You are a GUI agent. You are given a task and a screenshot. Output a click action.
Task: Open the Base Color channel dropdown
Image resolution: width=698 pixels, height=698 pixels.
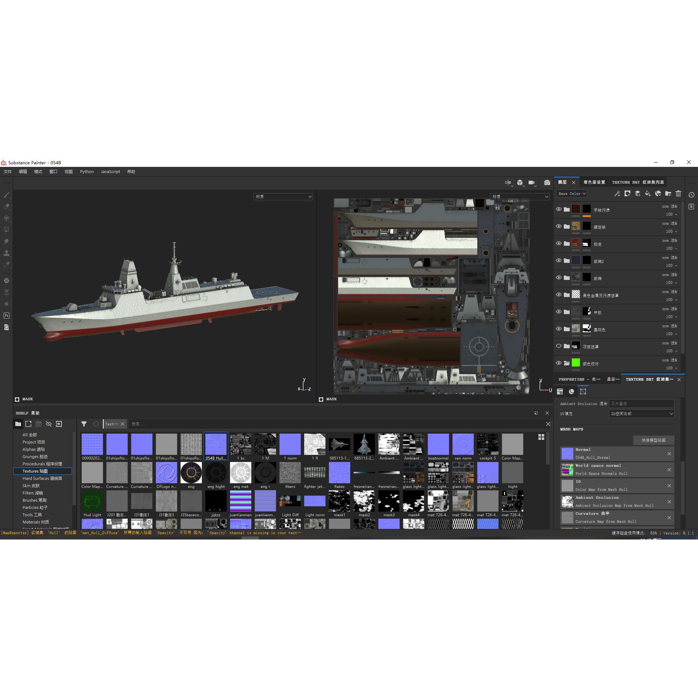click(x=571, y=193)
